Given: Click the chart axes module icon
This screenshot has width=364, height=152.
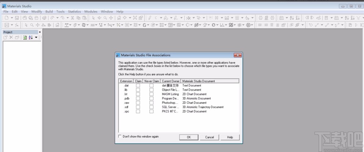Looking at the screenshot, I should 222,25.
